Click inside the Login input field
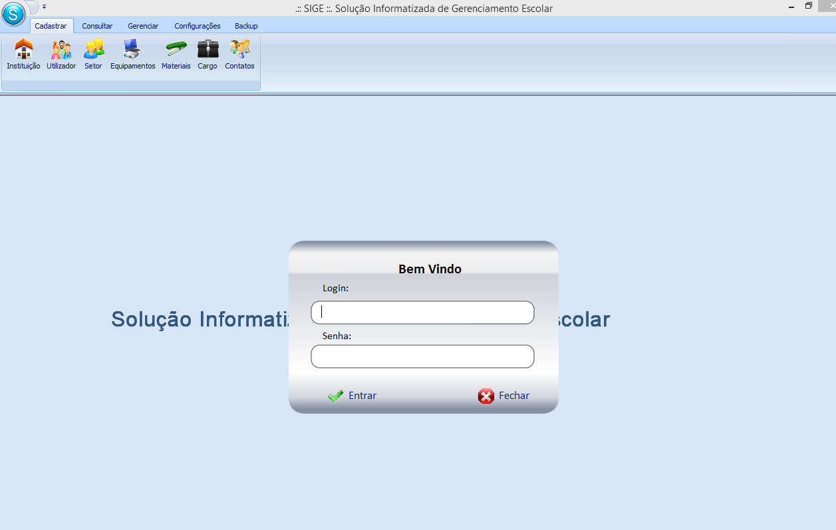 point(422,312)
